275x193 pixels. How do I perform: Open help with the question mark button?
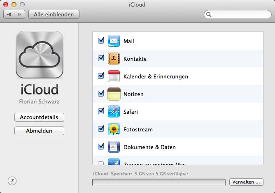point(12,181)
